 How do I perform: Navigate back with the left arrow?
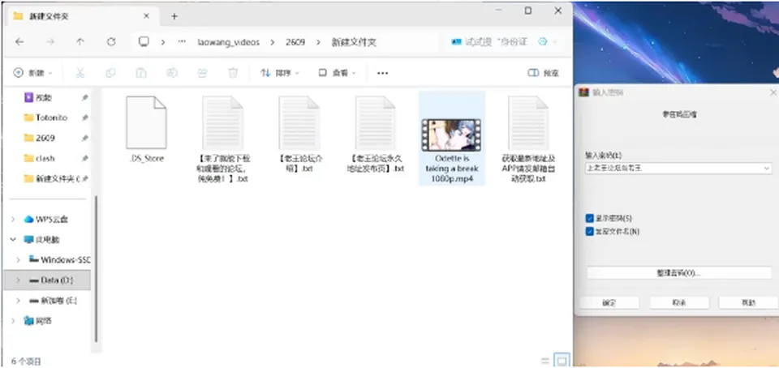pyautogui.click(x=19, y=42)
